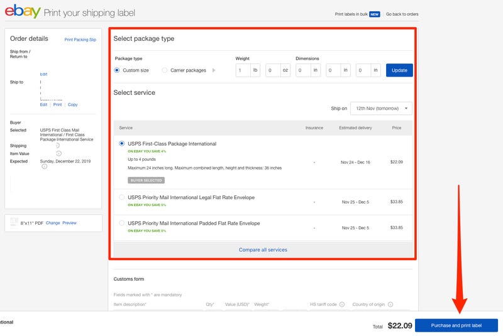Viewport: 503px width, 336px height.
Task: Select the Custom size radio button
Action: tap(117, 70)
